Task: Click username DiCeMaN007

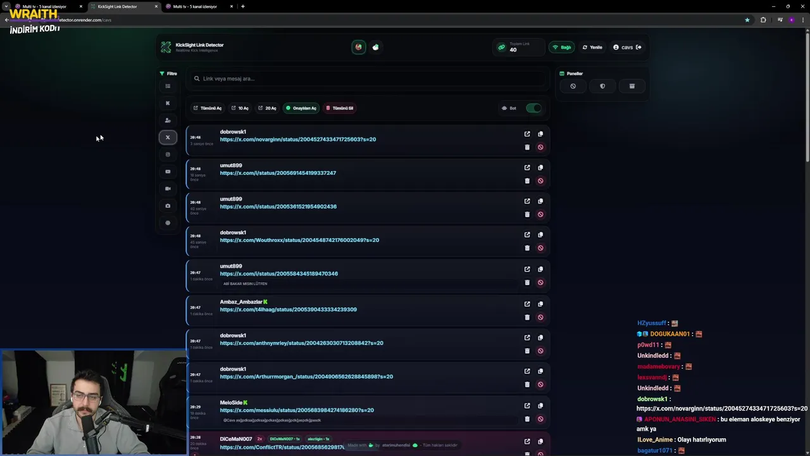Action: pyautogui.click(x=236, y=439)
